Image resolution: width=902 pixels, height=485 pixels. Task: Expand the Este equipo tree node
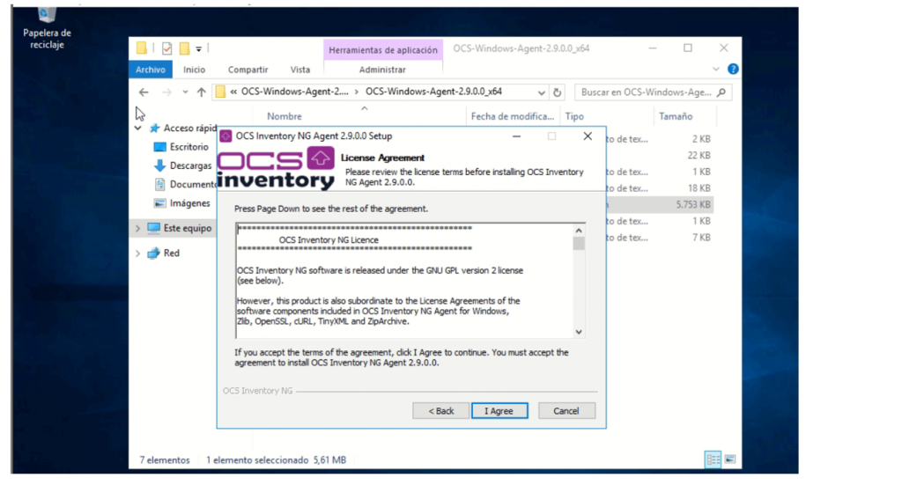pos(138,228)
